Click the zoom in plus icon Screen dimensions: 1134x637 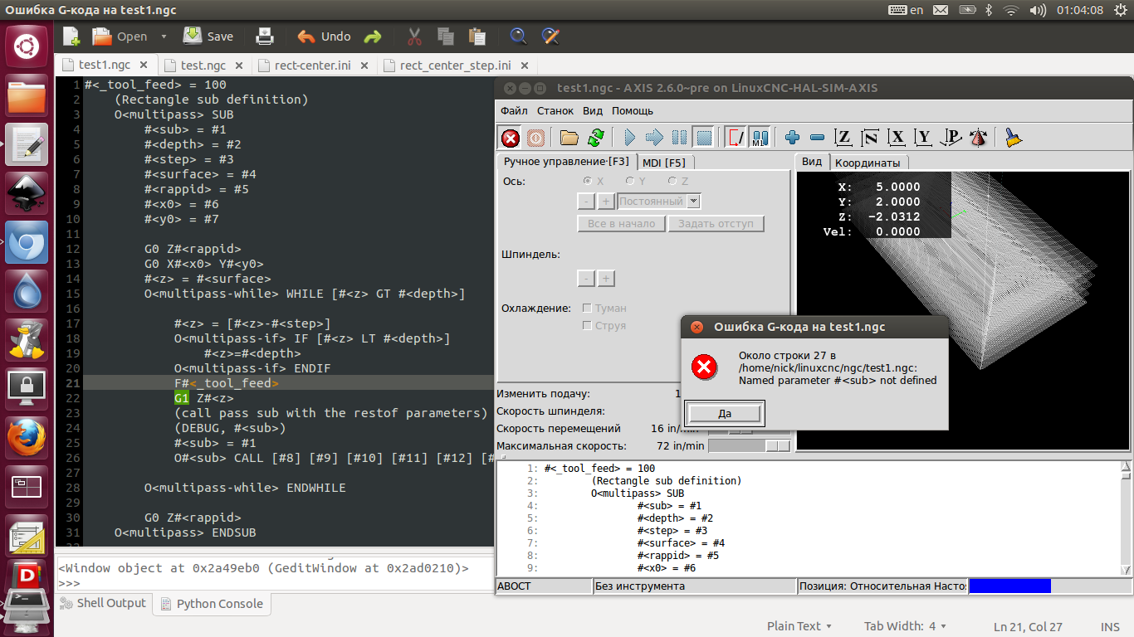[x=792, y=138]
